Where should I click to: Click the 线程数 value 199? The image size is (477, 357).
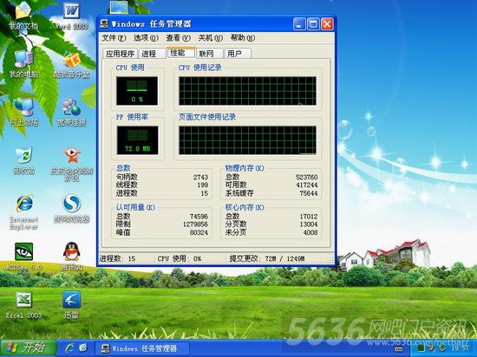pos(203,185)
